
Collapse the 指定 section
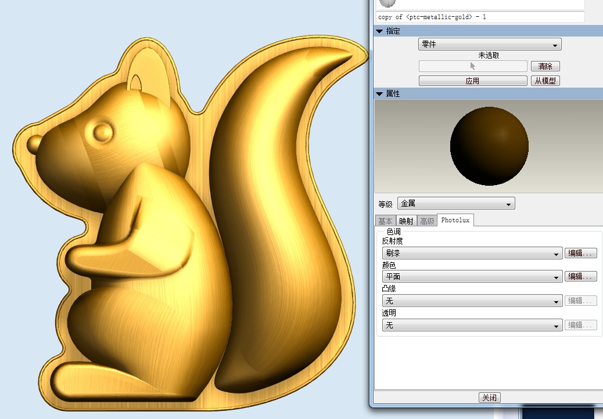[380, 31]
